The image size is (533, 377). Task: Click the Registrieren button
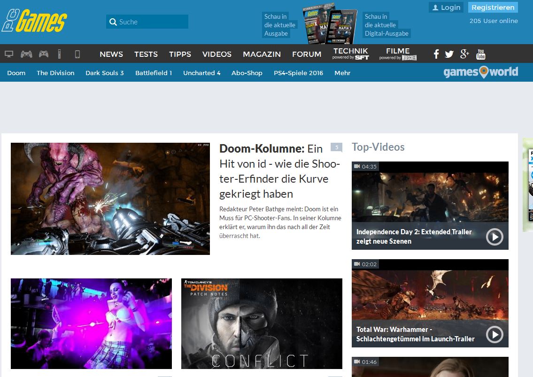(x=493, y=8)
